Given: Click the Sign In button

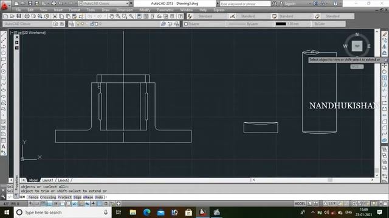Looking at the screenshot, I should point(287,4).
